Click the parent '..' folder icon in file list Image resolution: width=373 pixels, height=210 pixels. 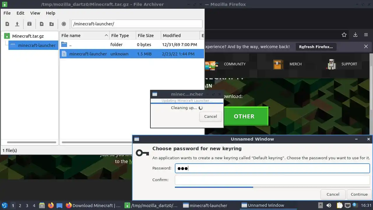(64, 45)
